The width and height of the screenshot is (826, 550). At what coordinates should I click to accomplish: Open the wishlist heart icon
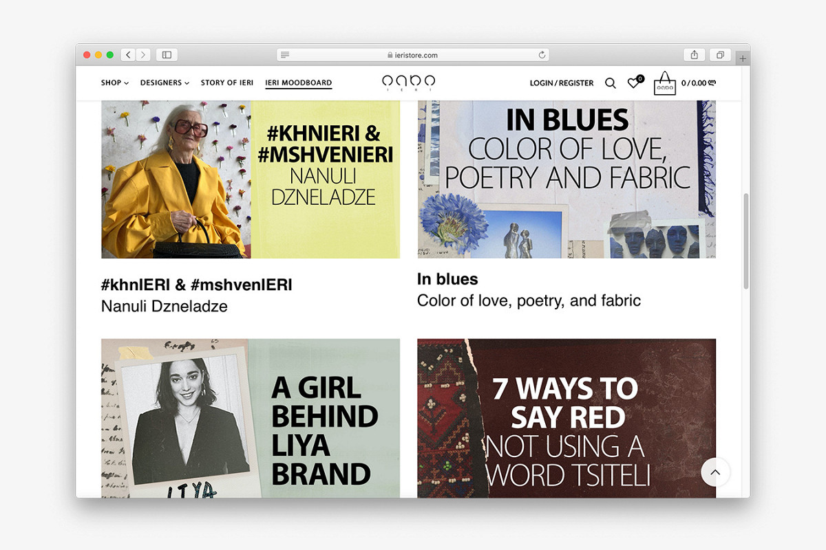point(633,83)
